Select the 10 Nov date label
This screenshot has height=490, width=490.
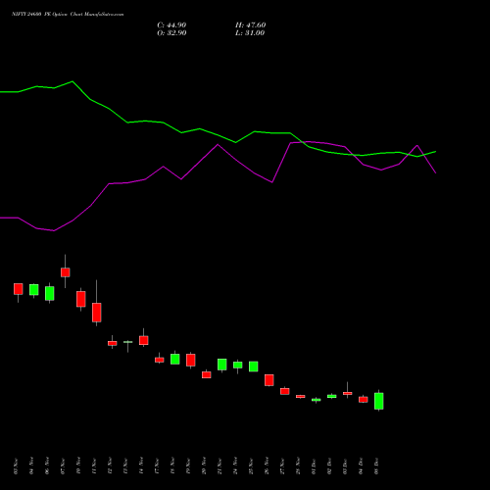coord(78,466)
